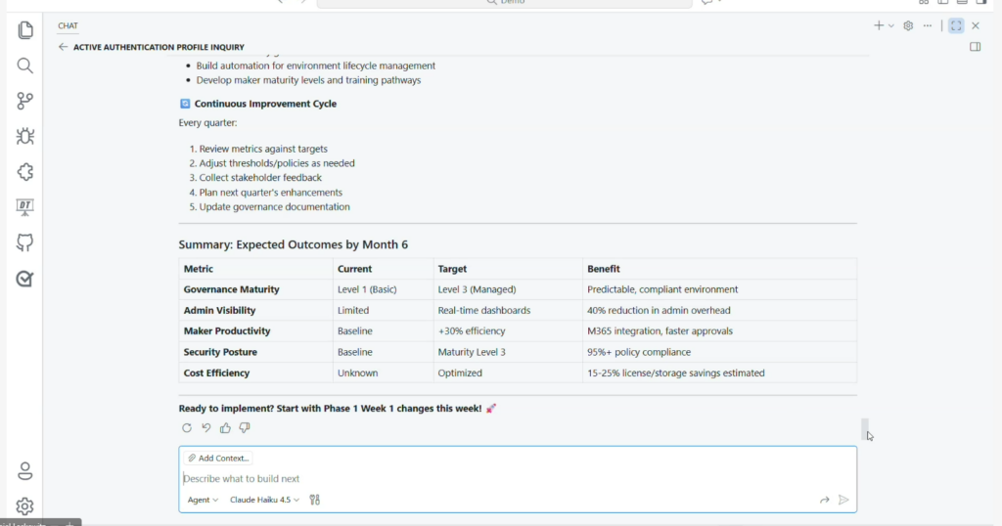Expand the chevron next to new chat plus
Viewport: 1002px width, 526px height.
pyautogui.click(x=890, y=26)
